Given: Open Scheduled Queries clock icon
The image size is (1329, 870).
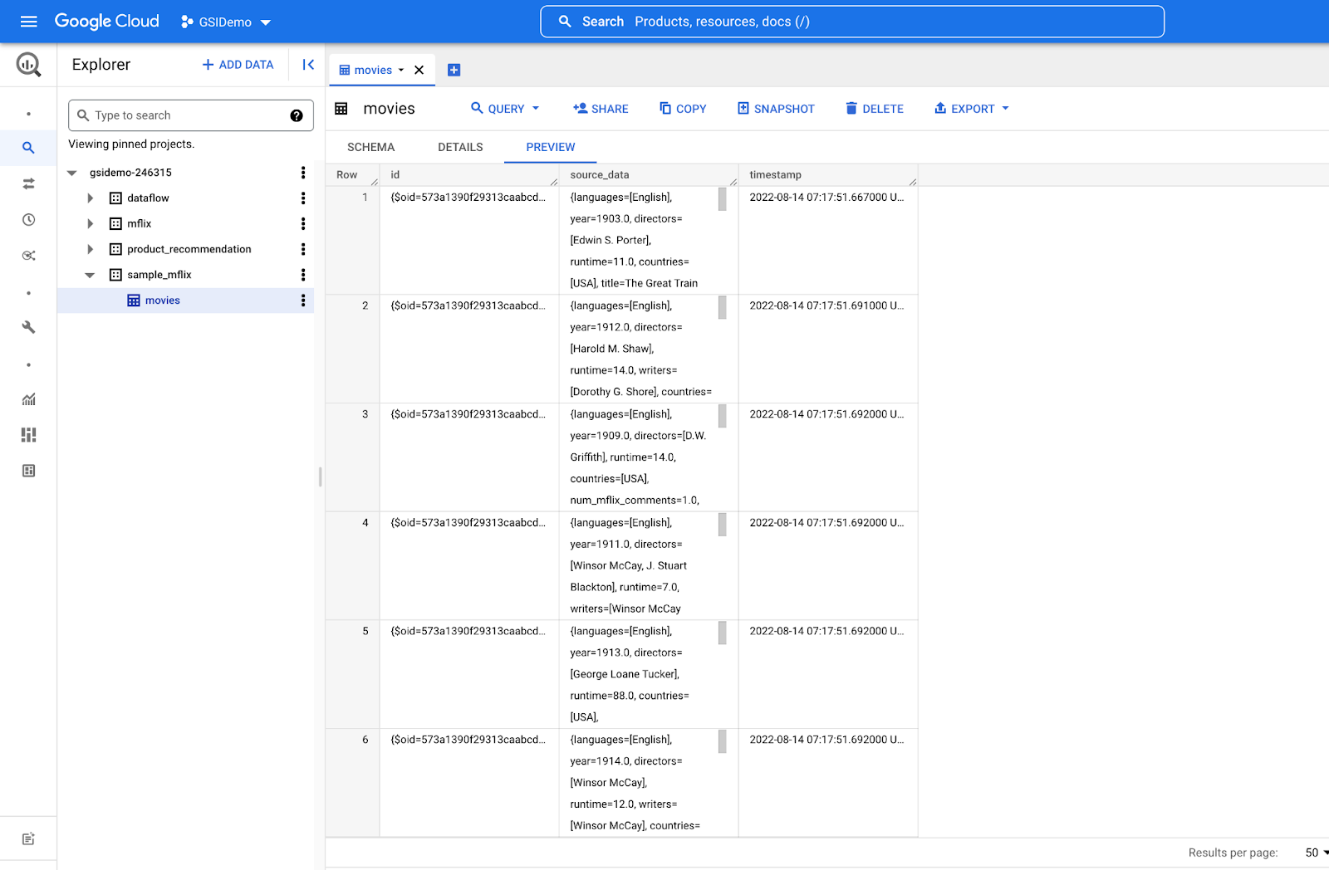Looking at the screenshot, I should pyautogui.click(x=28, y=219).
